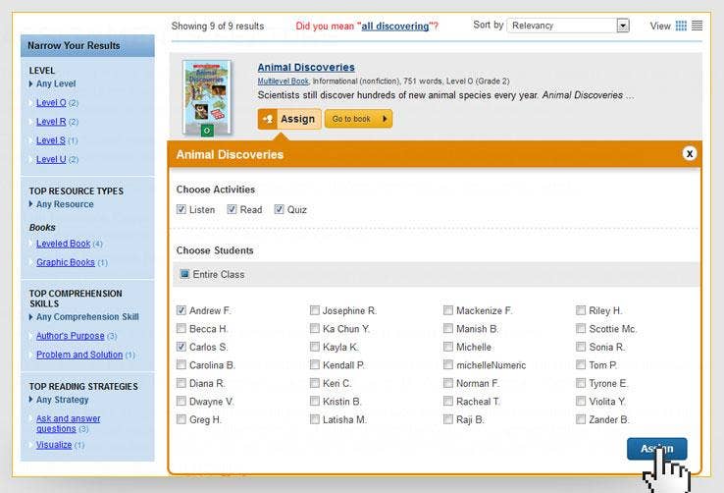Filter by Leveled Book resource type
The height and width of the screenshot is (493, 724).
[63, 244]
